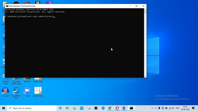Open Task View from the taskbar
The width and height of the screenshot is (198, 111).
(67, 108)
